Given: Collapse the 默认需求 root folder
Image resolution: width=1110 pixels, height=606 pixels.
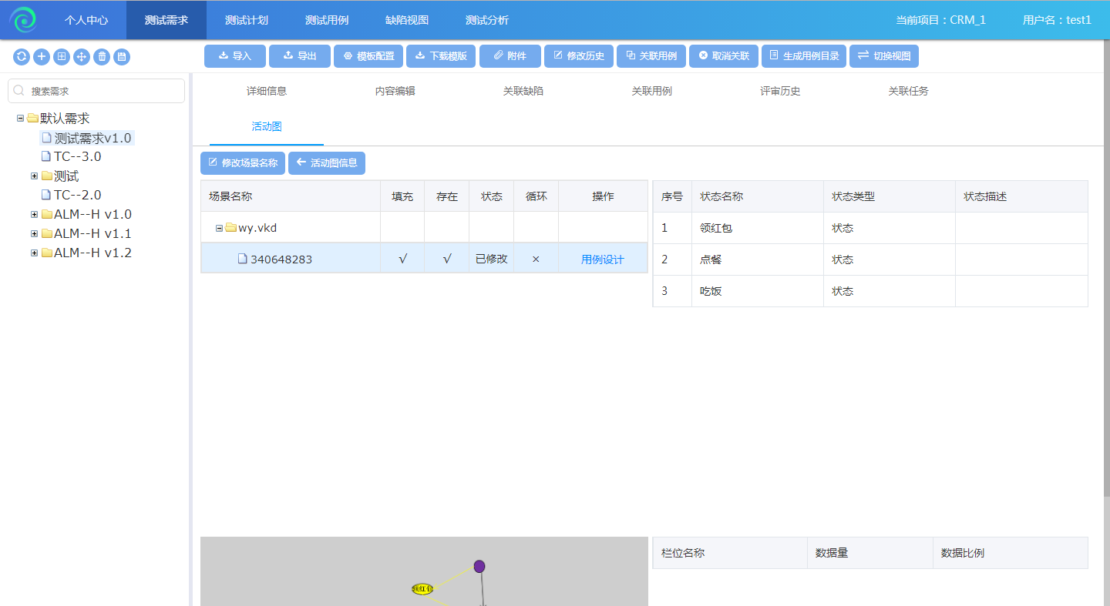Looking at the screenshot, I should coord(20,119).
